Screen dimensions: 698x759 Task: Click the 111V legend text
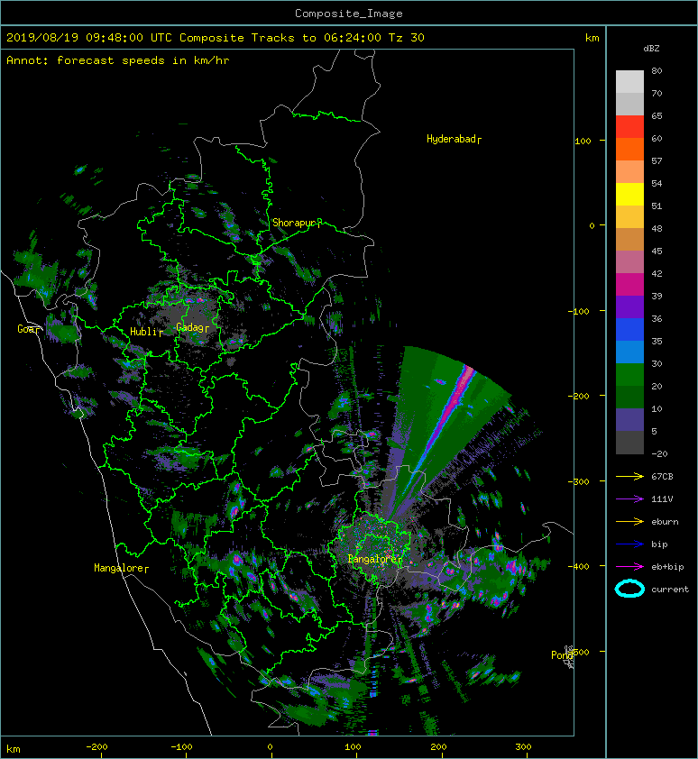coord(662,499)
